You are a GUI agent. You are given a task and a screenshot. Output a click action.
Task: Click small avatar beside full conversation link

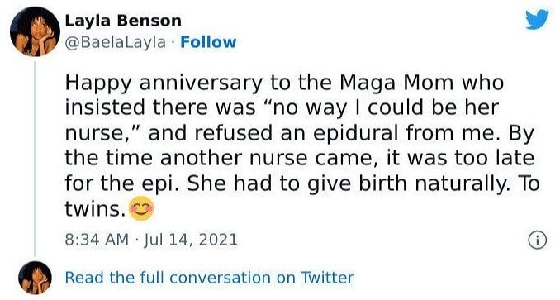click(x=35, y=278)
